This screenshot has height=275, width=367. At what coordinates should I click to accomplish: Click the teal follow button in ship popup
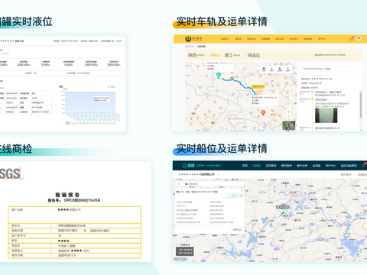(232, 196)
